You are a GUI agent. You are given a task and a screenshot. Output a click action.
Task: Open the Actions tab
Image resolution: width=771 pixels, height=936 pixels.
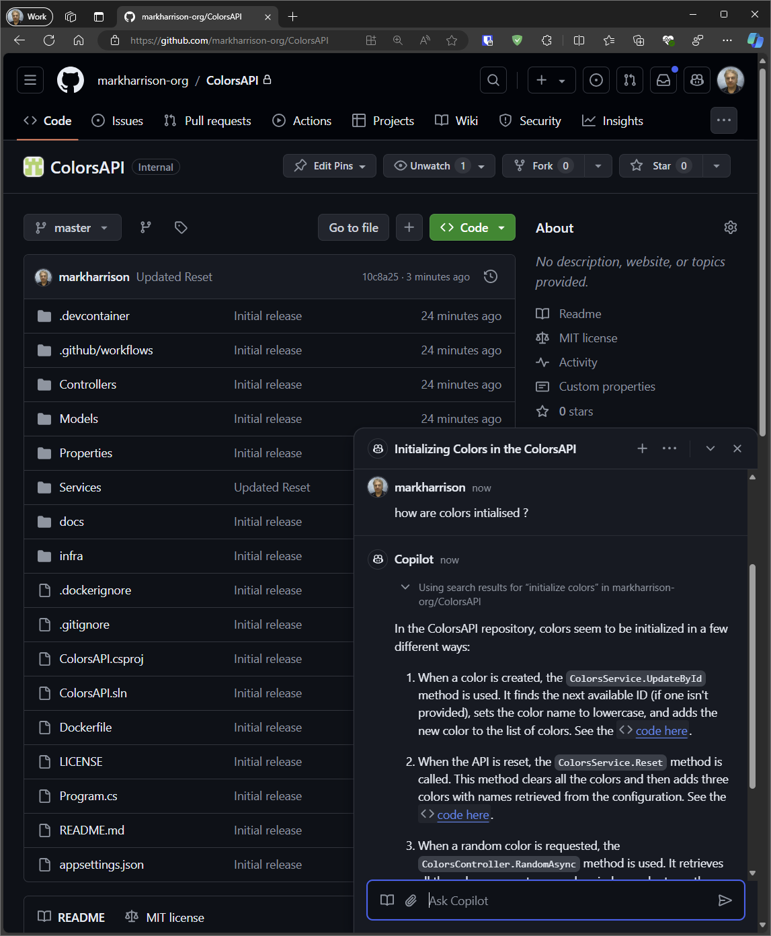pyautogui.click(x=302, y=121)
